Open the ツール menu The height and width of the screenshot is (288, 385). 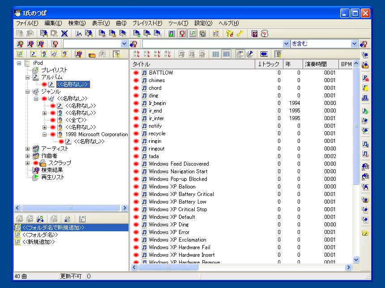pos(178,23)
